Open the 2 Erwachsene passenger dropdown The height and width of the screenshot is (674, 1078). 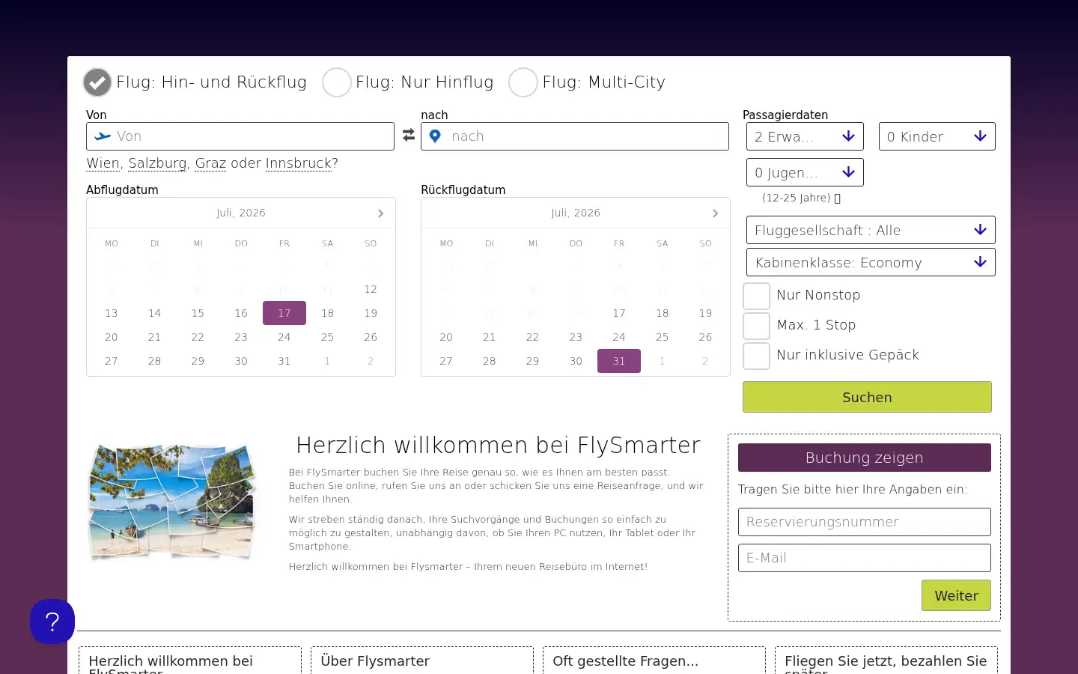[x=805, y=136]
